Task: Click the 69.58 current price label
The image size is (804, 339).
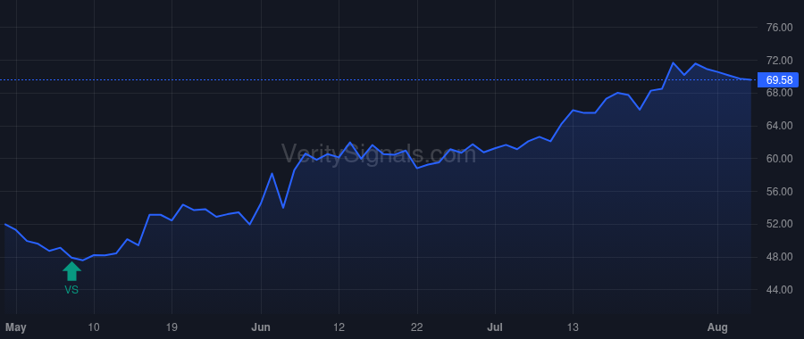Action: click(x=779, y=80)
